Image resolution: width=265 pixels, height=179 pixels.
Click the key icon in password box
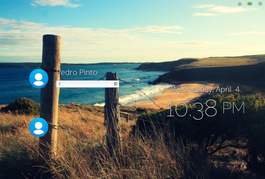pos(60,84)
